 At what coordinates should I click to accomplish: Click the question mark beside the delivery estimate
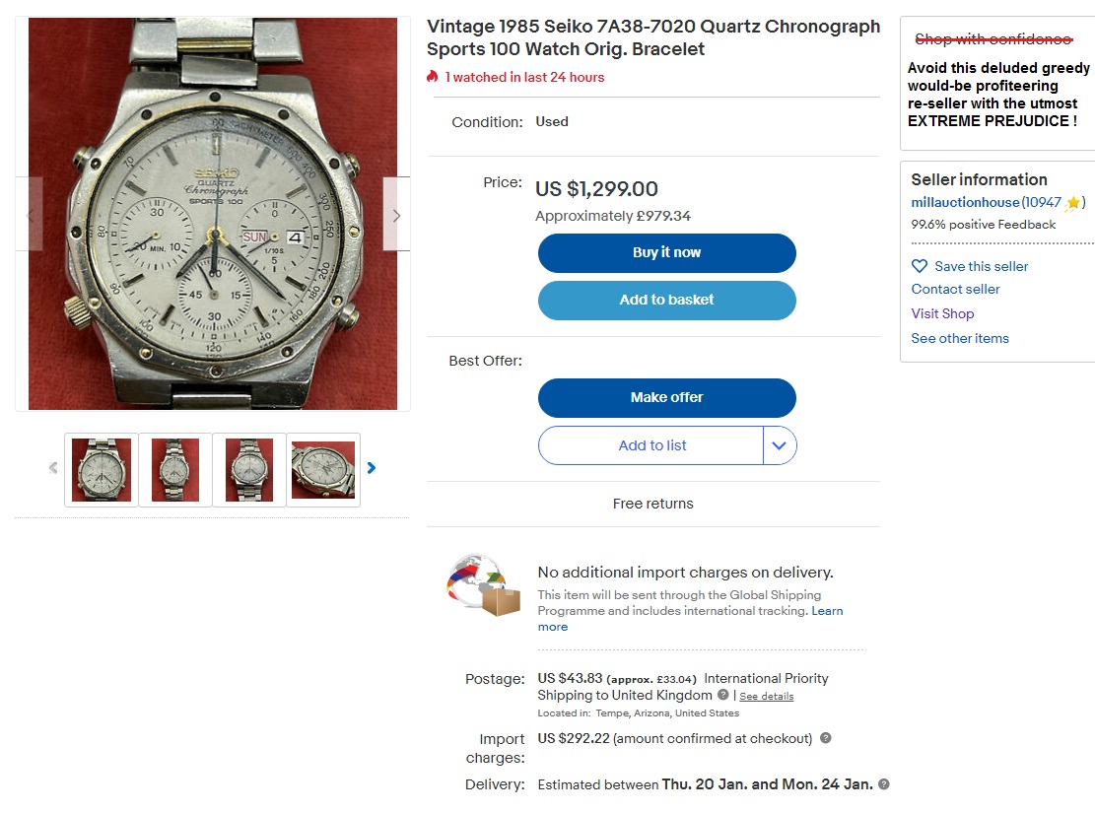[x=883, y=784]
